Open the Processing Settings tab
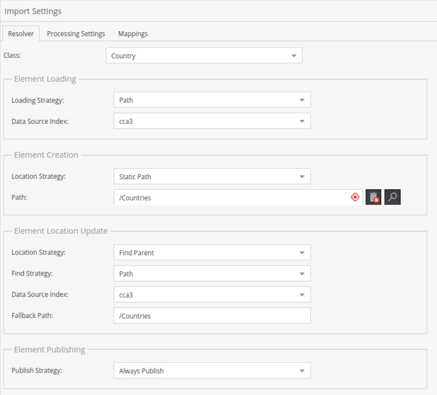Screen dimensions: 437x395 pyautogui.click(x=76, y=34)
